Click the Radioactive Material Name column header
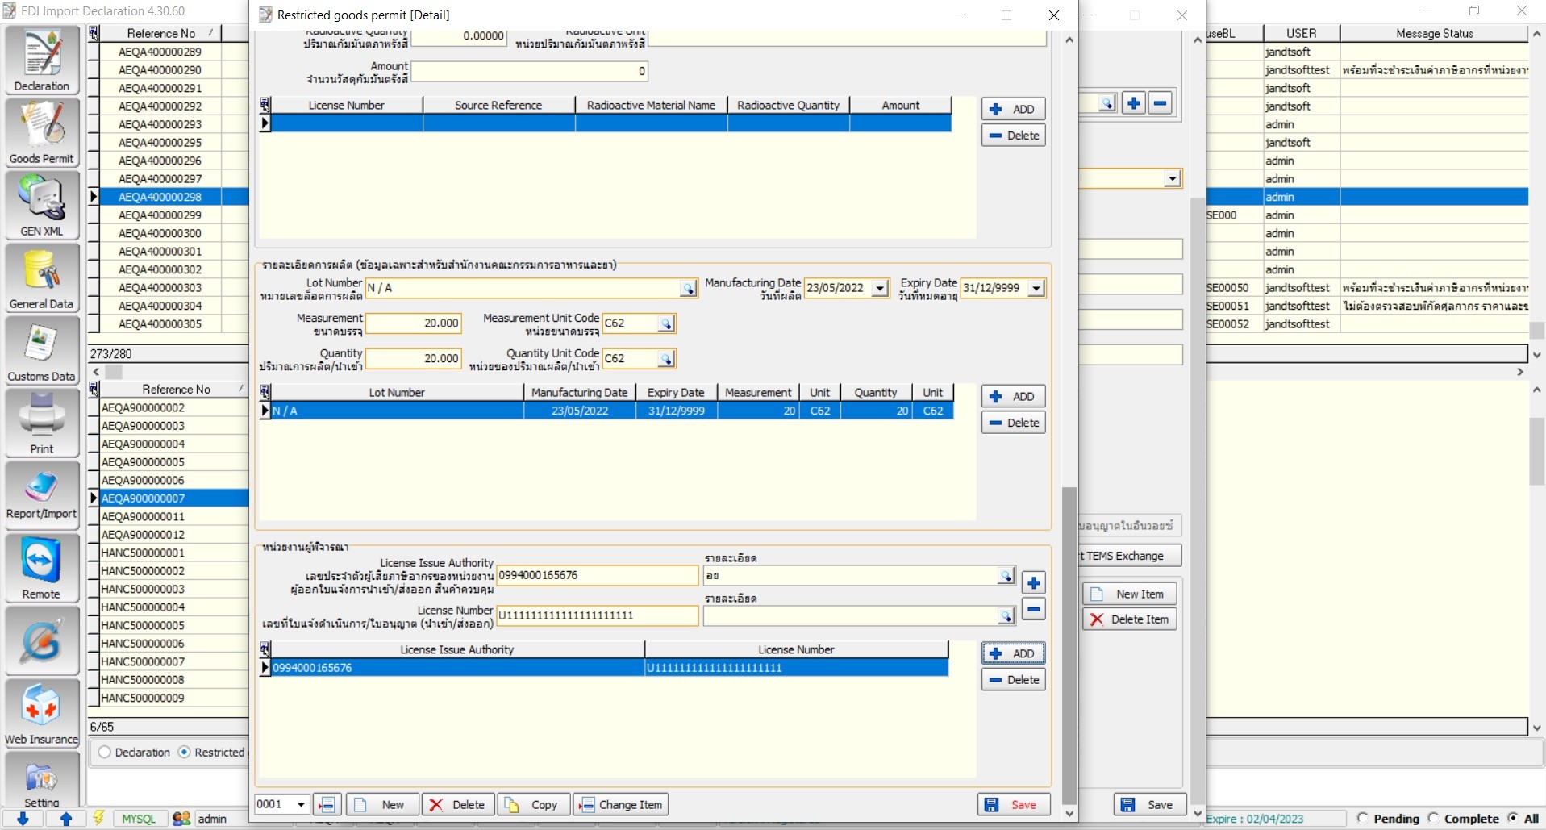This screenshot has height=830, width=1546. click(x=651, y=105)
